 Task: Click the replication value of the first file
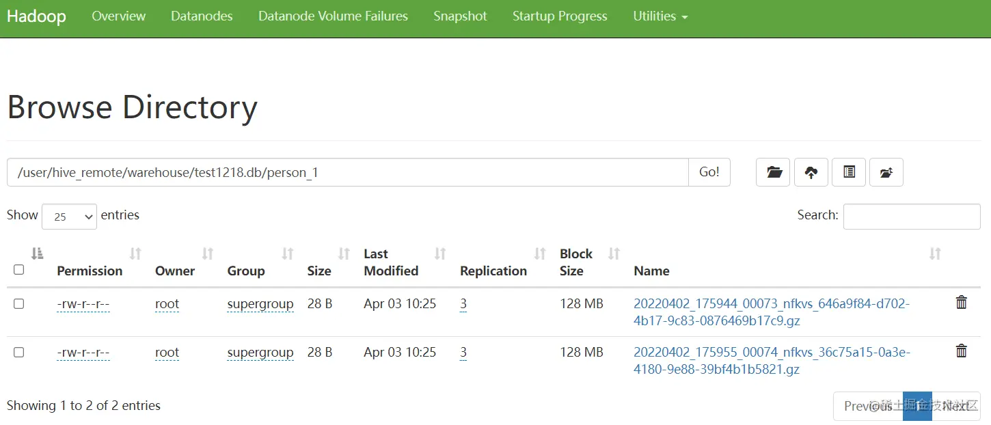pos(463,304)
